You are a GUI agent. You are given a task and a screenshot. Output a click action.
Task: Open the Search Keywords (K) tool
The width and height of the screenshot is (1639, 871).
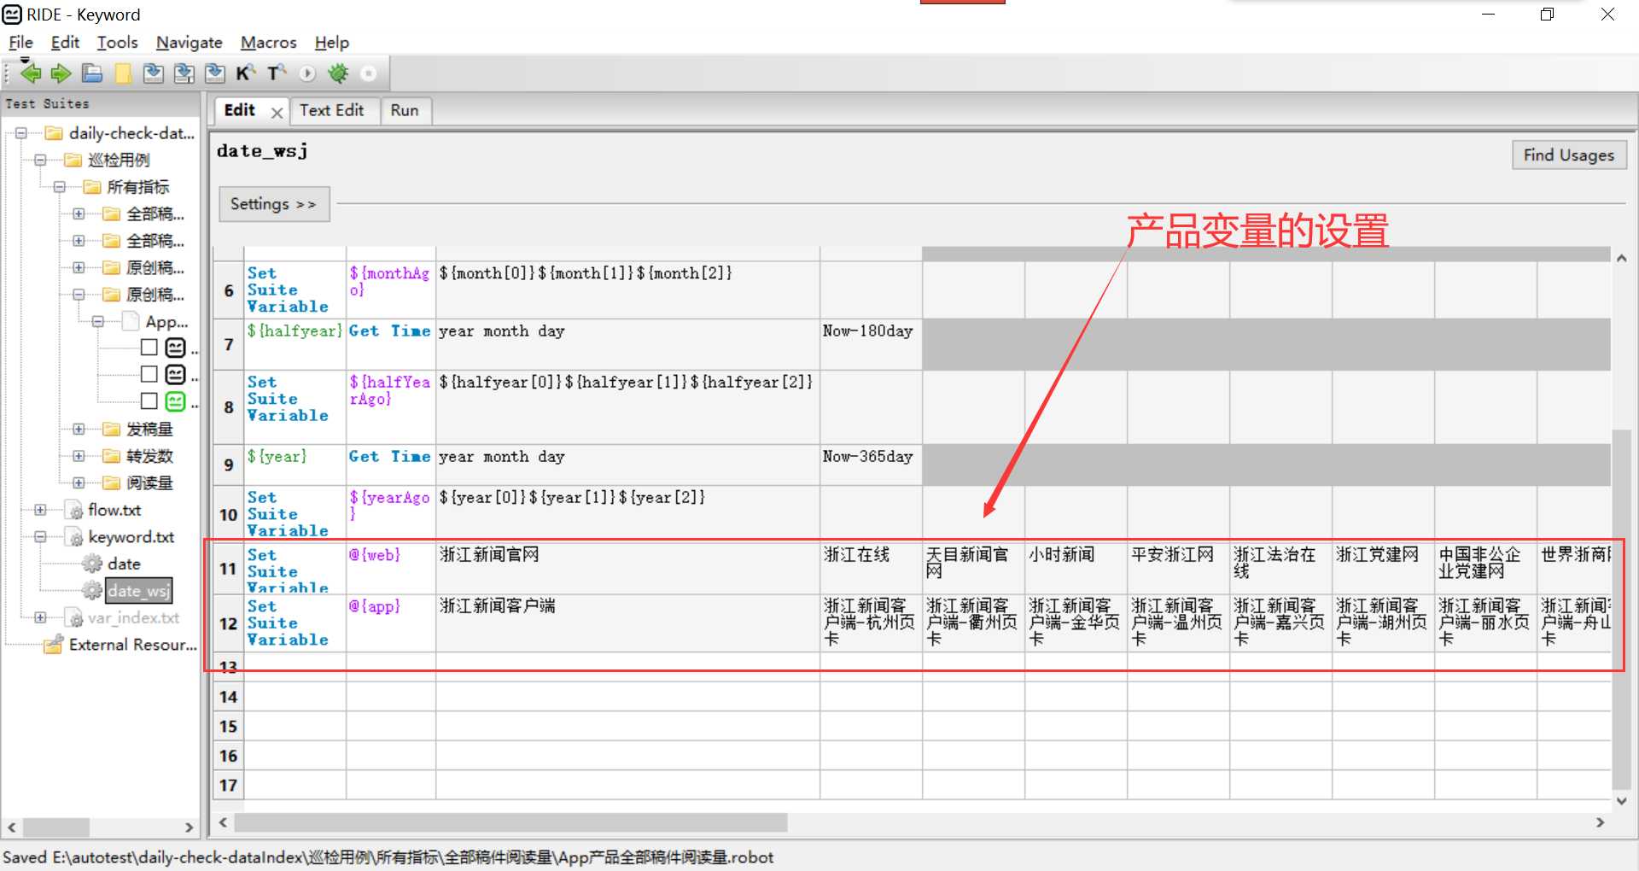point(246,74)
